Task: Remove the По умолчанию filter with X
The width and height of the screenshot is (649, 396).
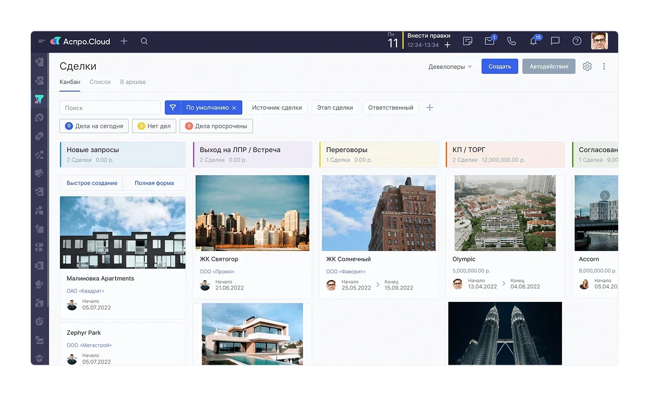Action: pos(234,108)
